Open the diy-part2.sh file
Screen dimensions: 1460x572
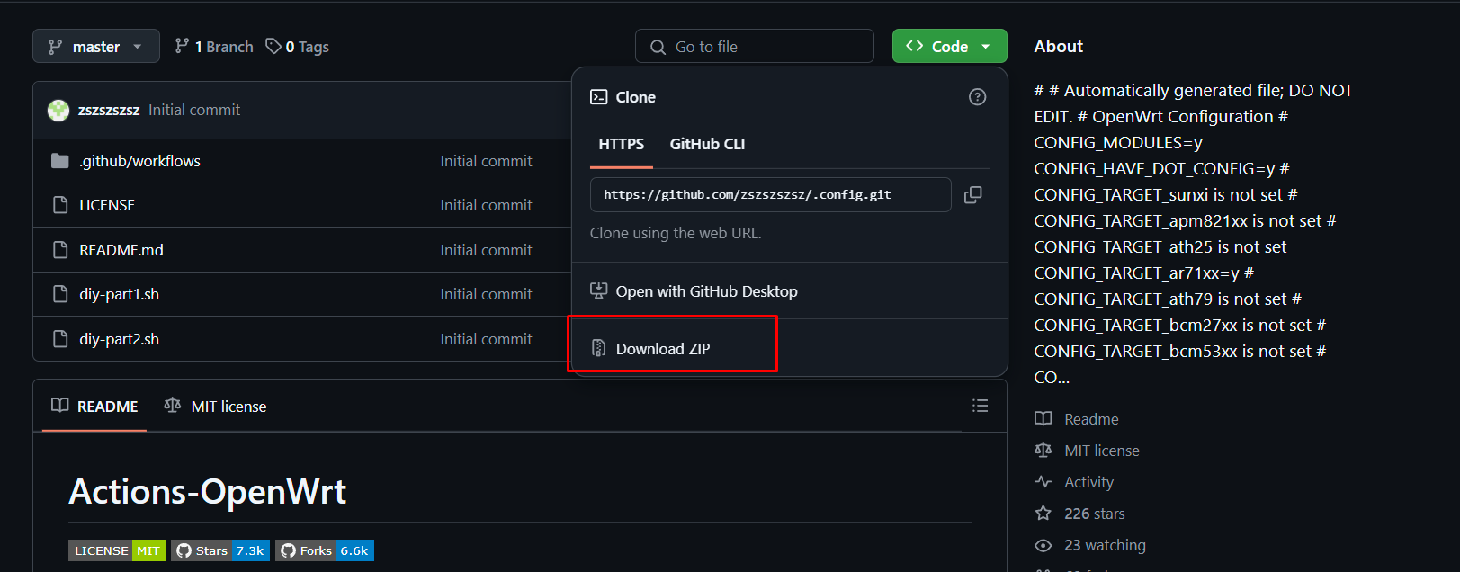[119, 339]
